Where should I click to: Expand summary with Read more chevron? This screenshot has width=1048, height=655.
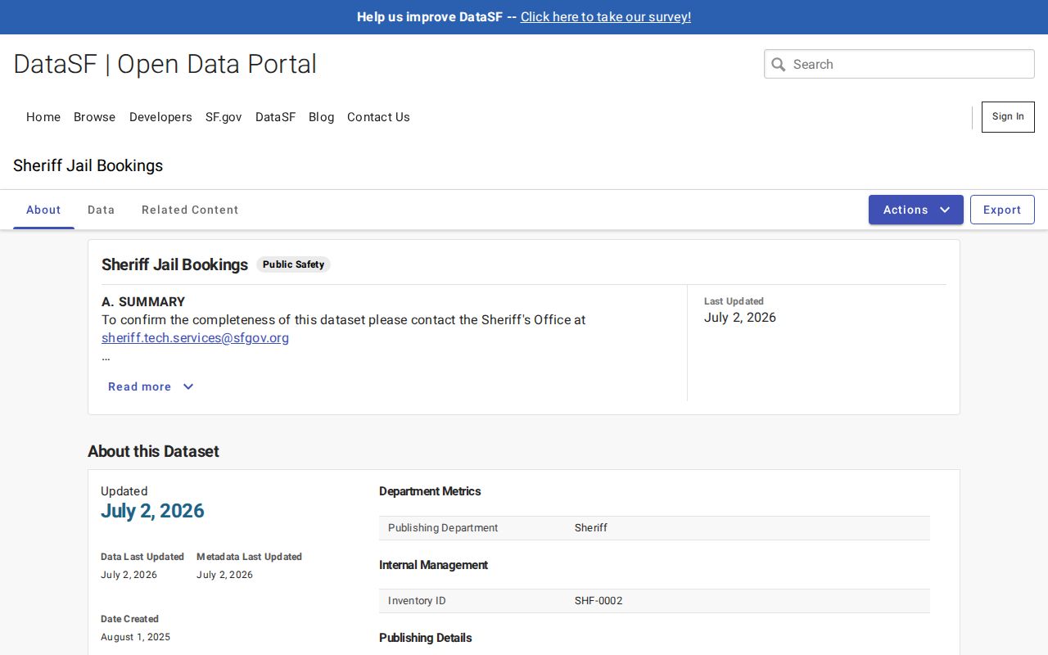[151, 386]
